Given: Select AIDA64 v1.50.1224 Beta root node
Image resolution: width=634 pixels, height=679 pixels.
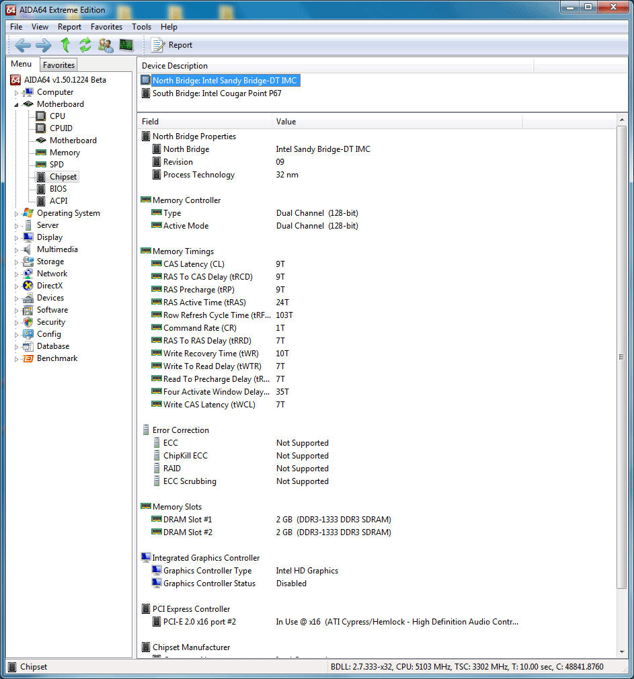Looking at the screenshot, I should coord(65,80).
